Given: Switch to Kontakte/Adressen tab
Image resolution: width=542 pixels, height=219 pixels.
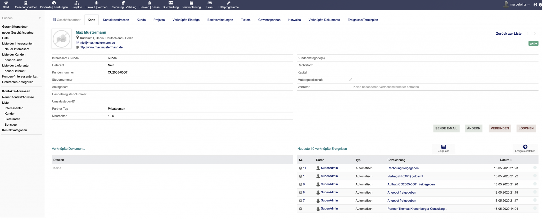Looking at the screenshot, I should (x=116, y=20).
